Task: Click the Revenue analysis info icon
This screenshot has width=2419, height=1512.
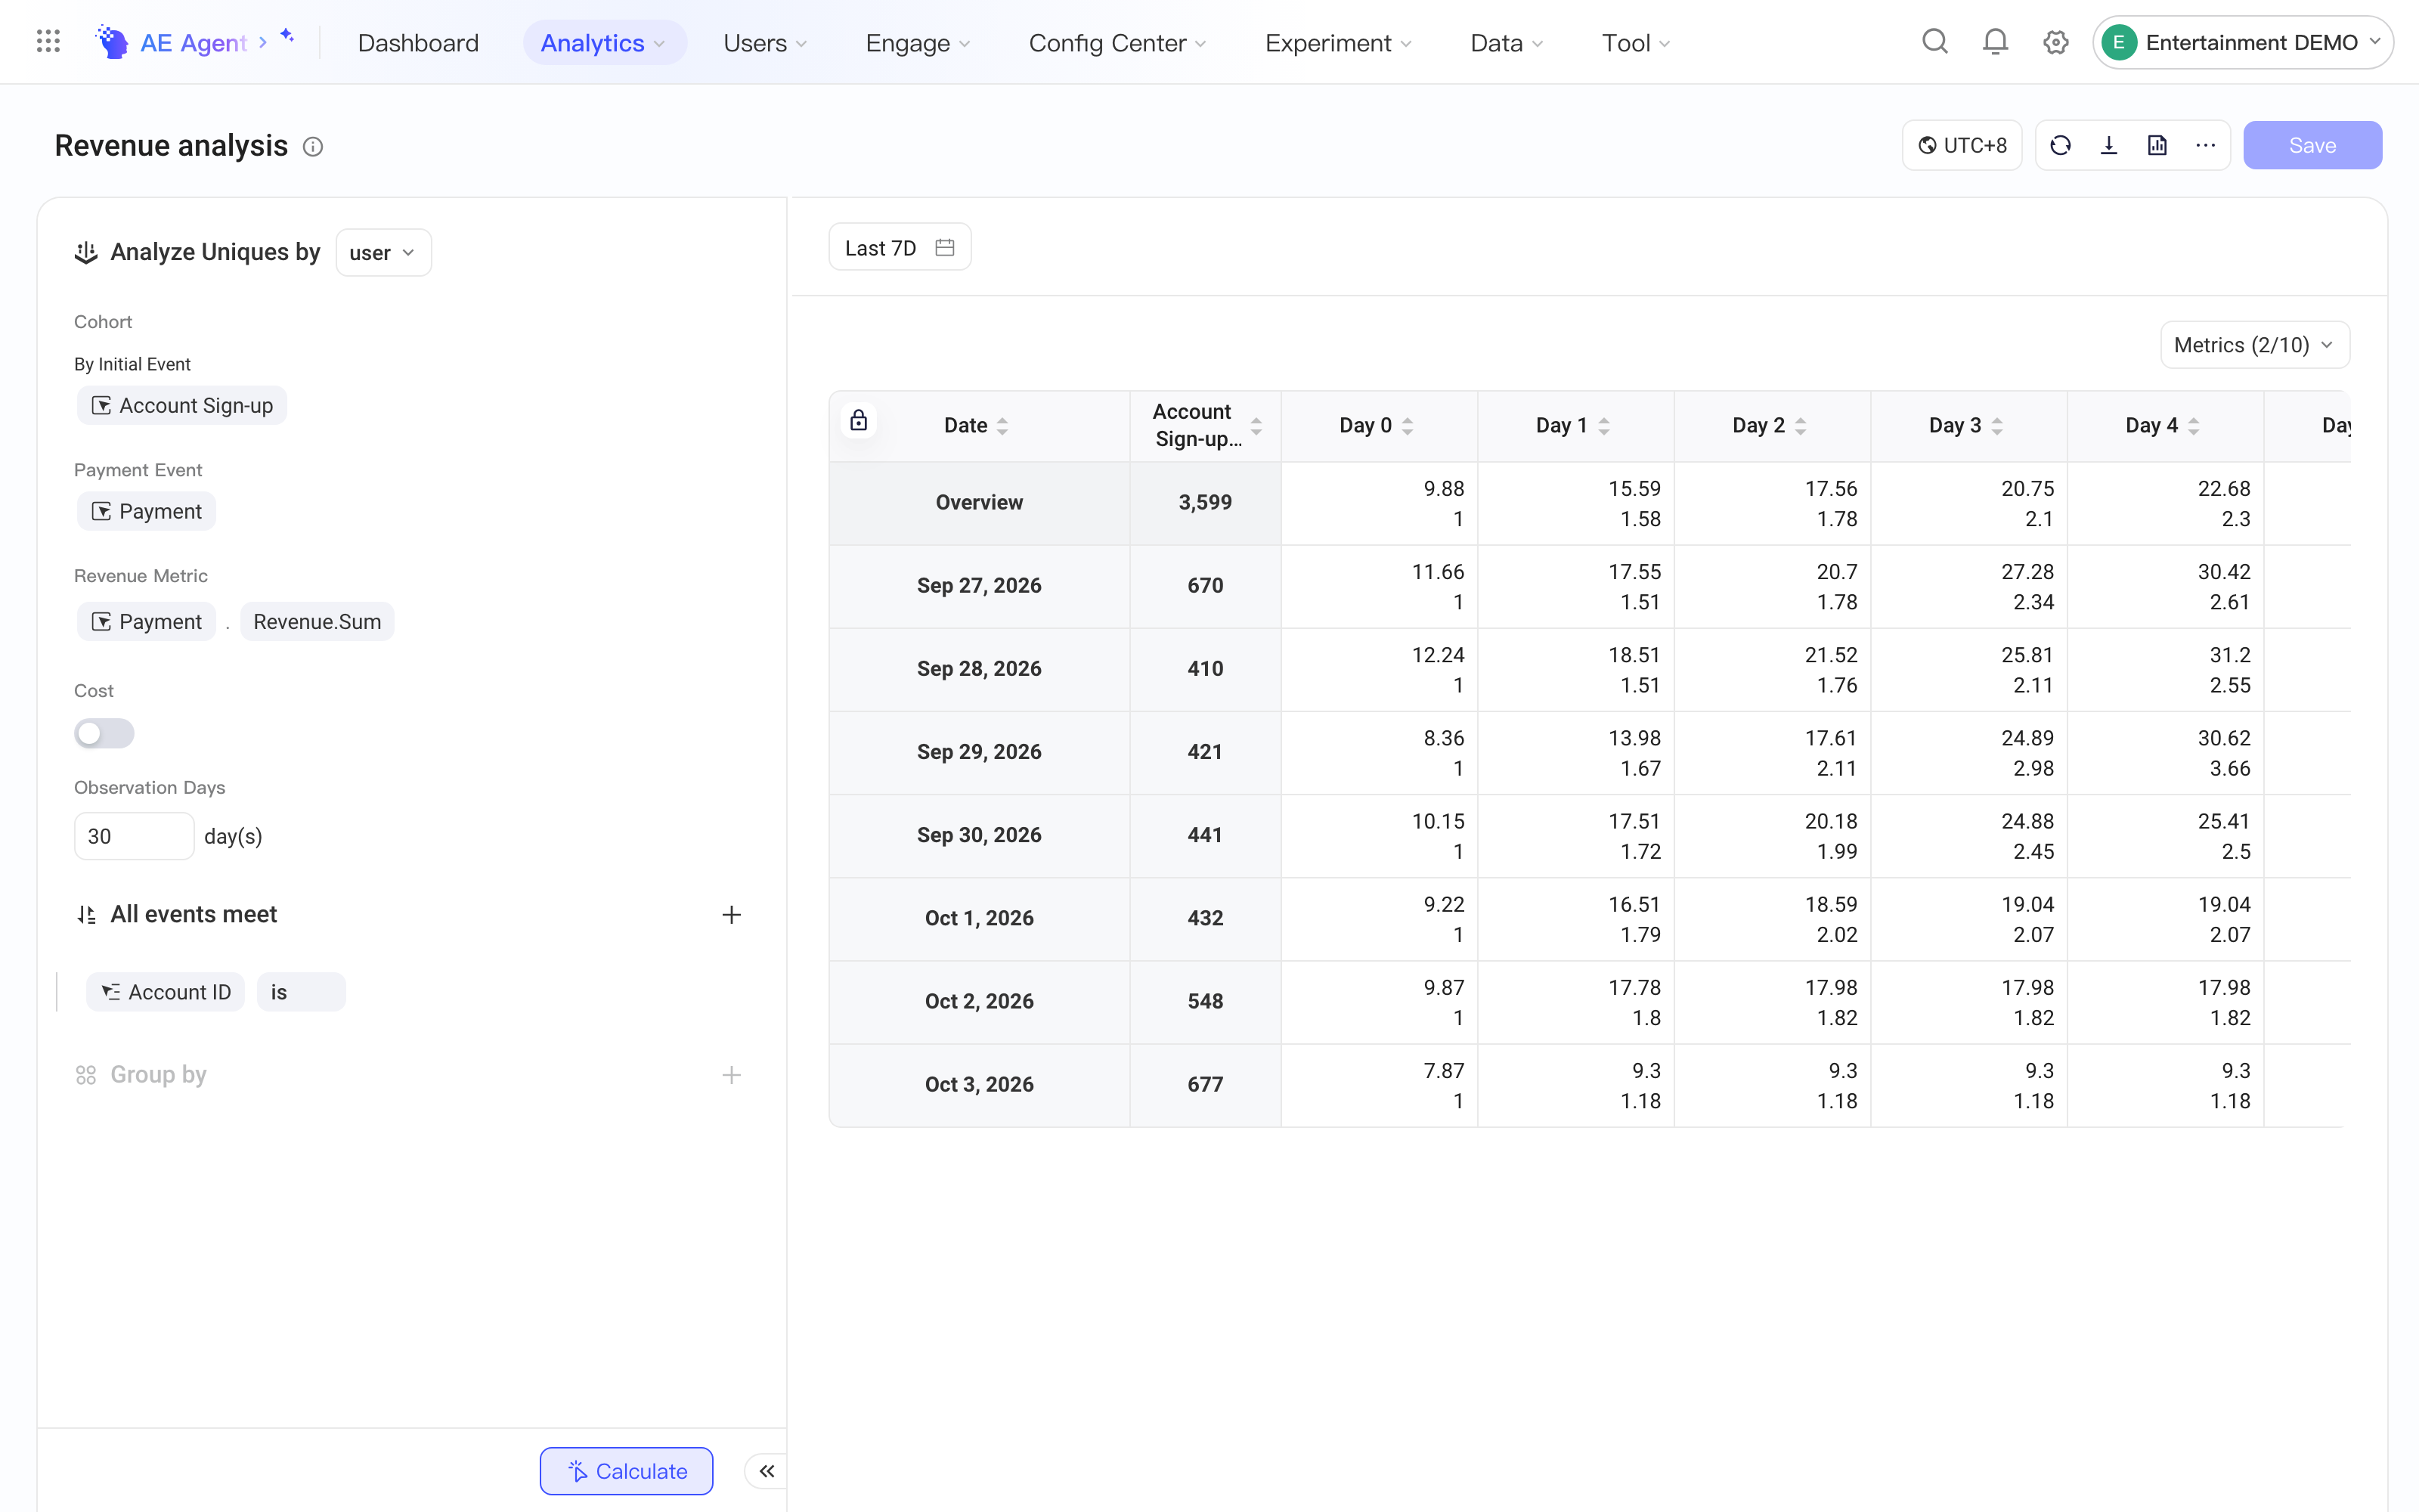Action: 313,147
